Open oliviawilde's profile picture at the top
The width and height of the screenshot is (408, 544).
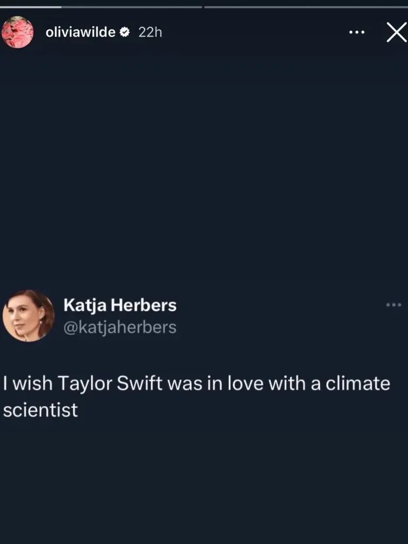tap(18, 32)
